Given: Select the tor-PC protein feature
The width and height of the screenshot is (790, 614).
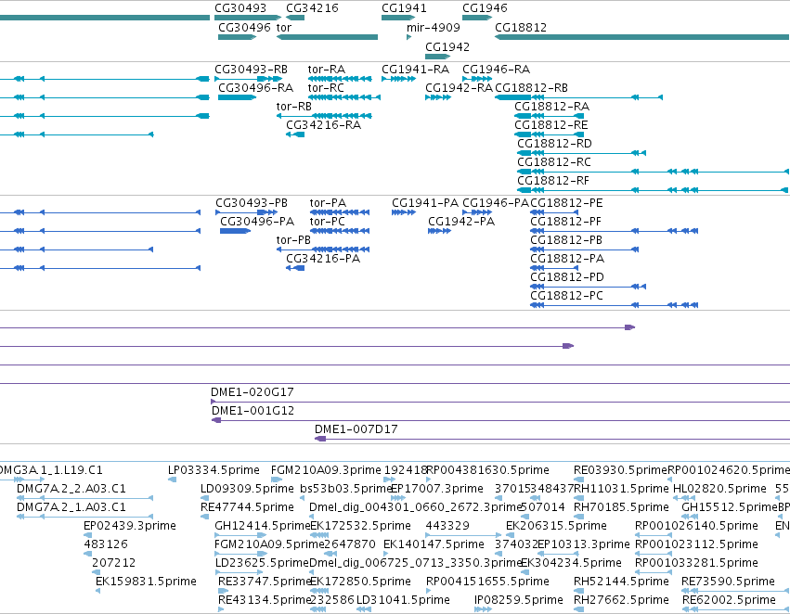Looking at the screenshot, I should click(x=340, y=231).
